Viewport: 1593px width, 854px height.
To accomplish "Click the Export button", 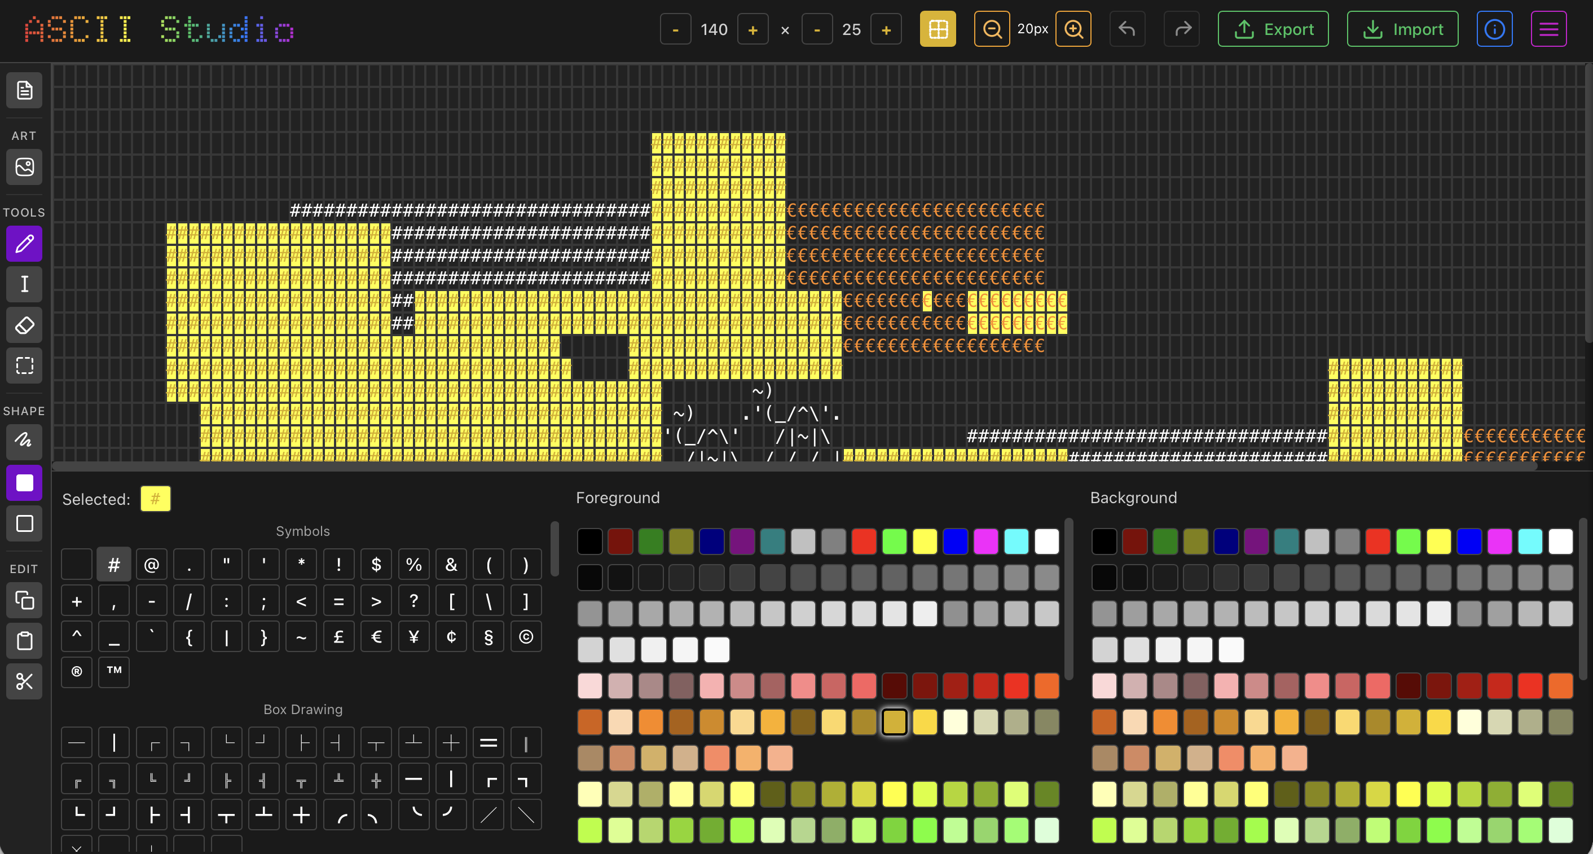I will (1273, 29).
